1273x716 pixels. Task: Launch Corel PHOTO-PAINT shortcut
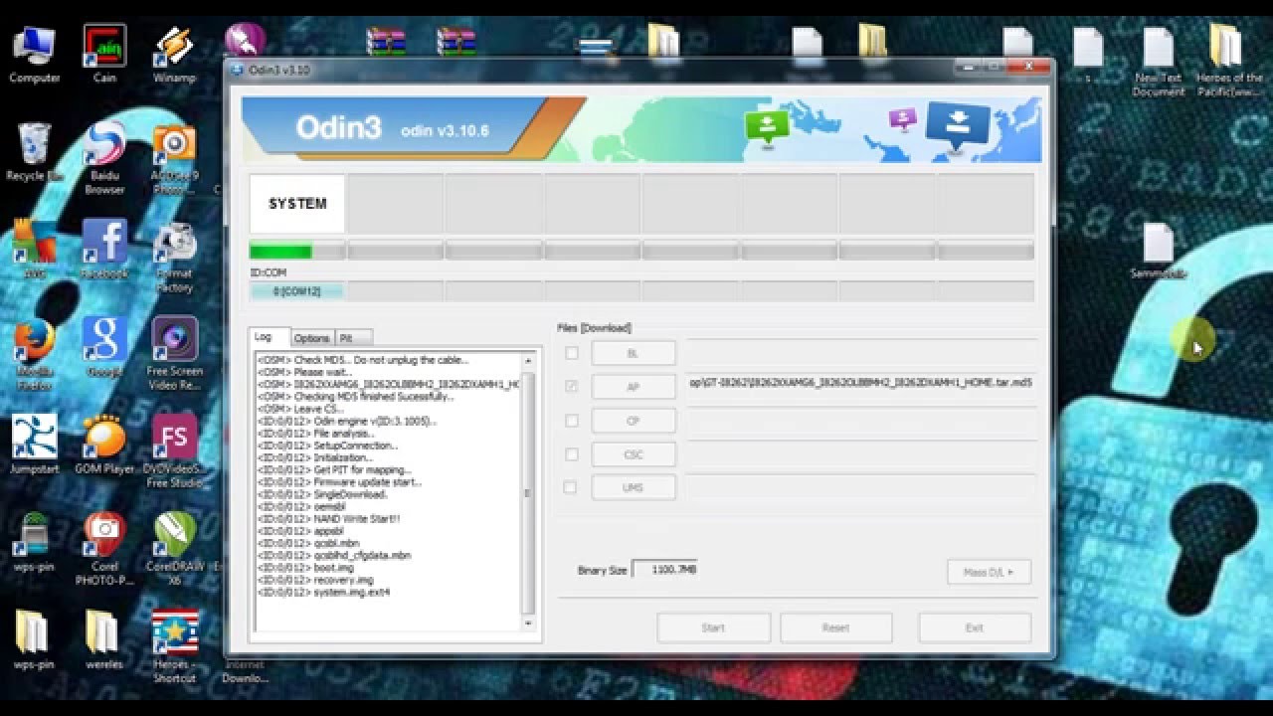(104, 548)
